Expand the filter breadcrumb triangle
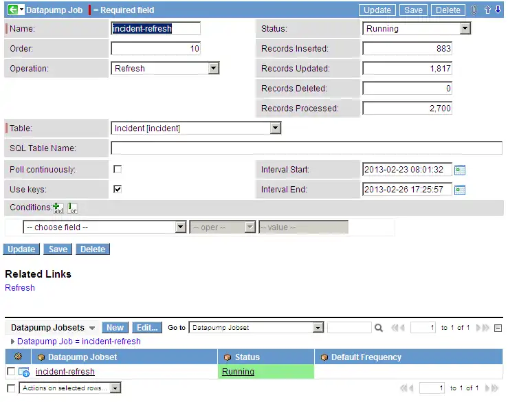This screenshot has width=508, height=402. tap(12, 342)
